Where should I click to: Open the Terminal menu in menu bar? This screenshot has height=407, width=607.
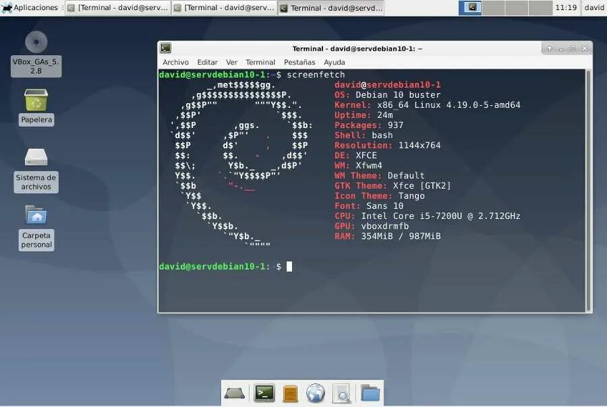[260, 62]
